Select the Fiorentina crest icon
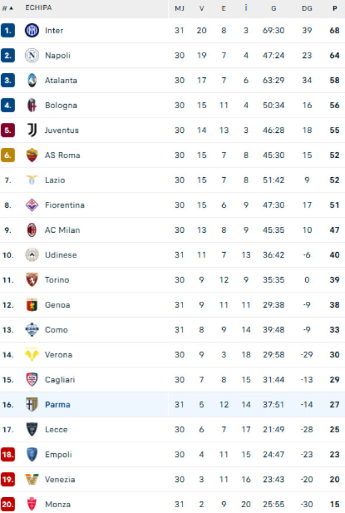This screenshot has height=513, width=345. (x=31, y=205)
